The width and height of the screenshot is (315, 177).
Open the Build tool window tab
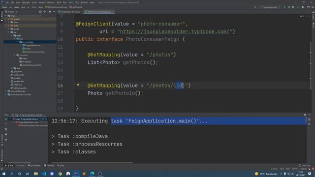coord(61,166)
